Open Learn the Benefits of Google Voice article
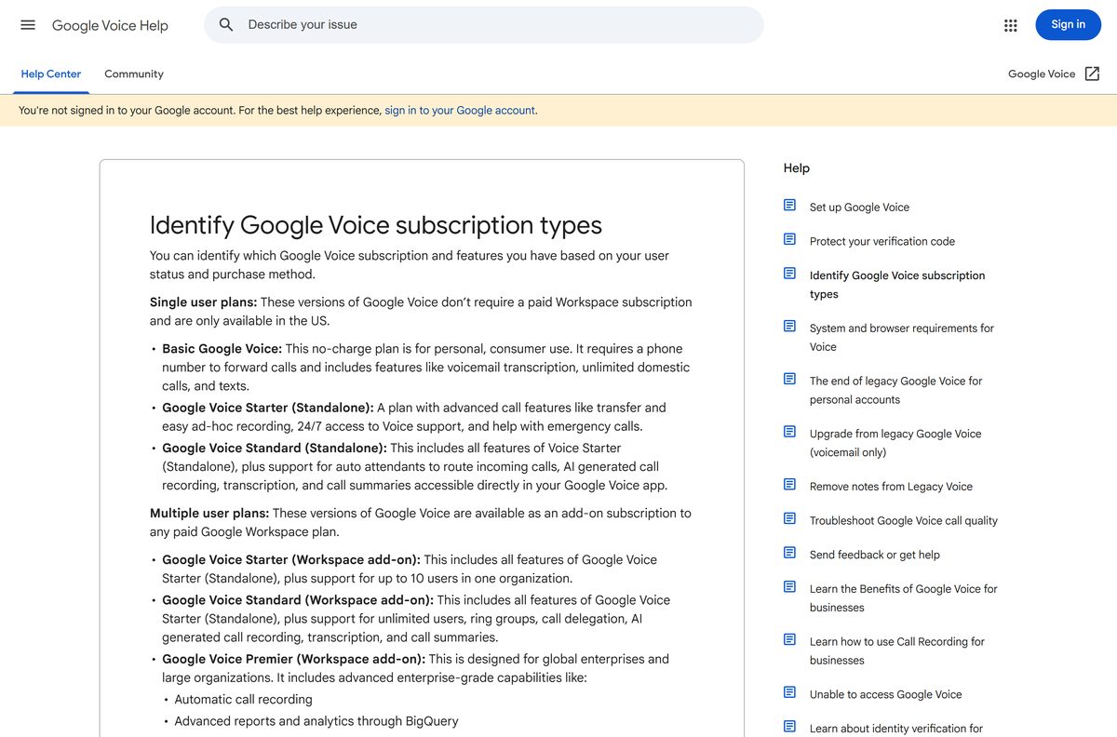1117x737 pixels. [903, 598]
